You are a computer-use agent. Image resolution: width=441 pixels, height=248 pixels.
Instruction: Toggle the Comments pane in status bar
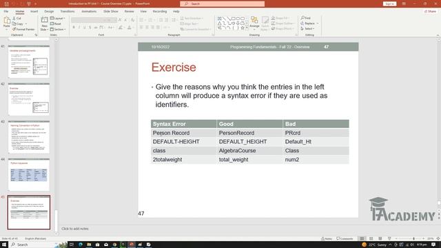tap(345, 238)
